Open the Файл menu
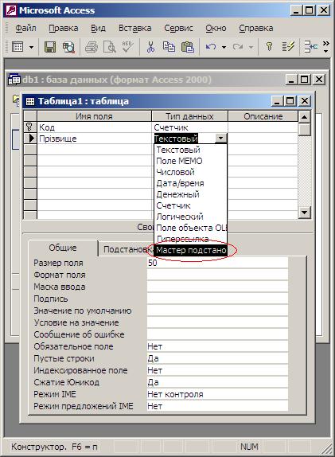This screenshot has height=457, width=335. coord(25,28)
